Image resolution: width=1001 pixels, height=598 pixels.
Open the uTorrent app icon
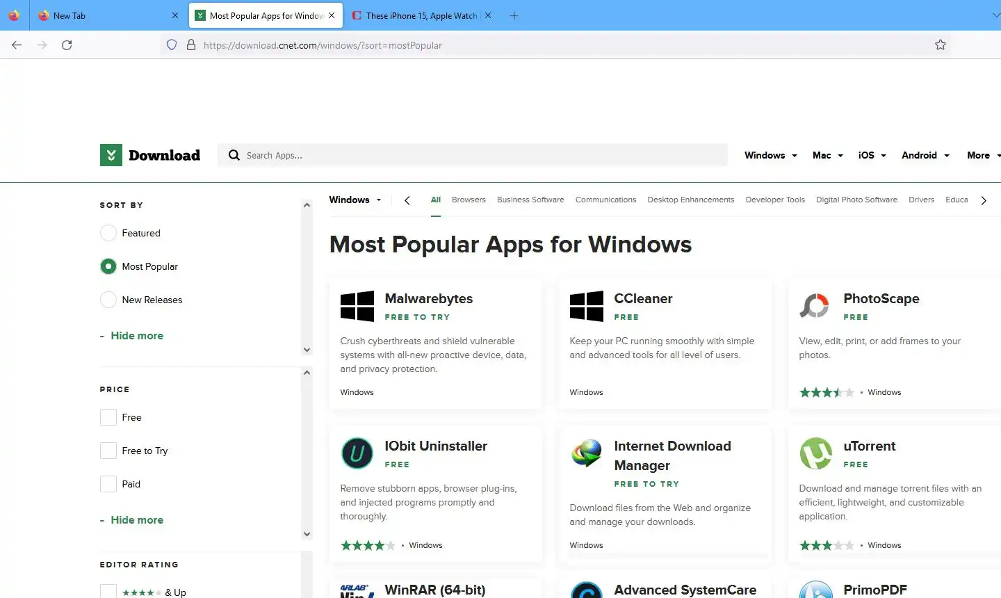pos(816,453)
